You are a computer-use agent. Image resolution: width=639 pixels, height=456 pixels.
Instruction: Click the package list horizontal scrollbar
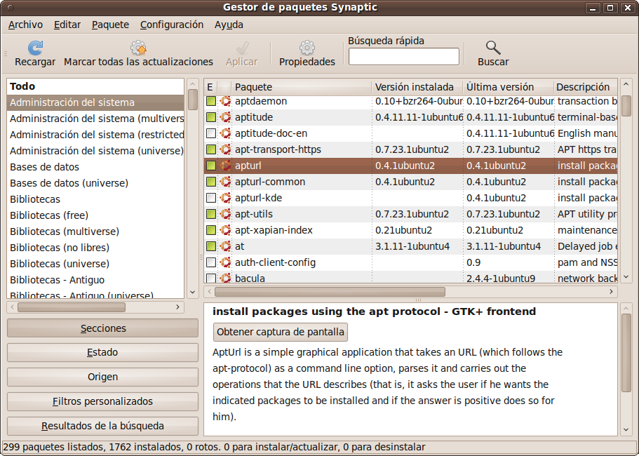[x=330, y=292]
